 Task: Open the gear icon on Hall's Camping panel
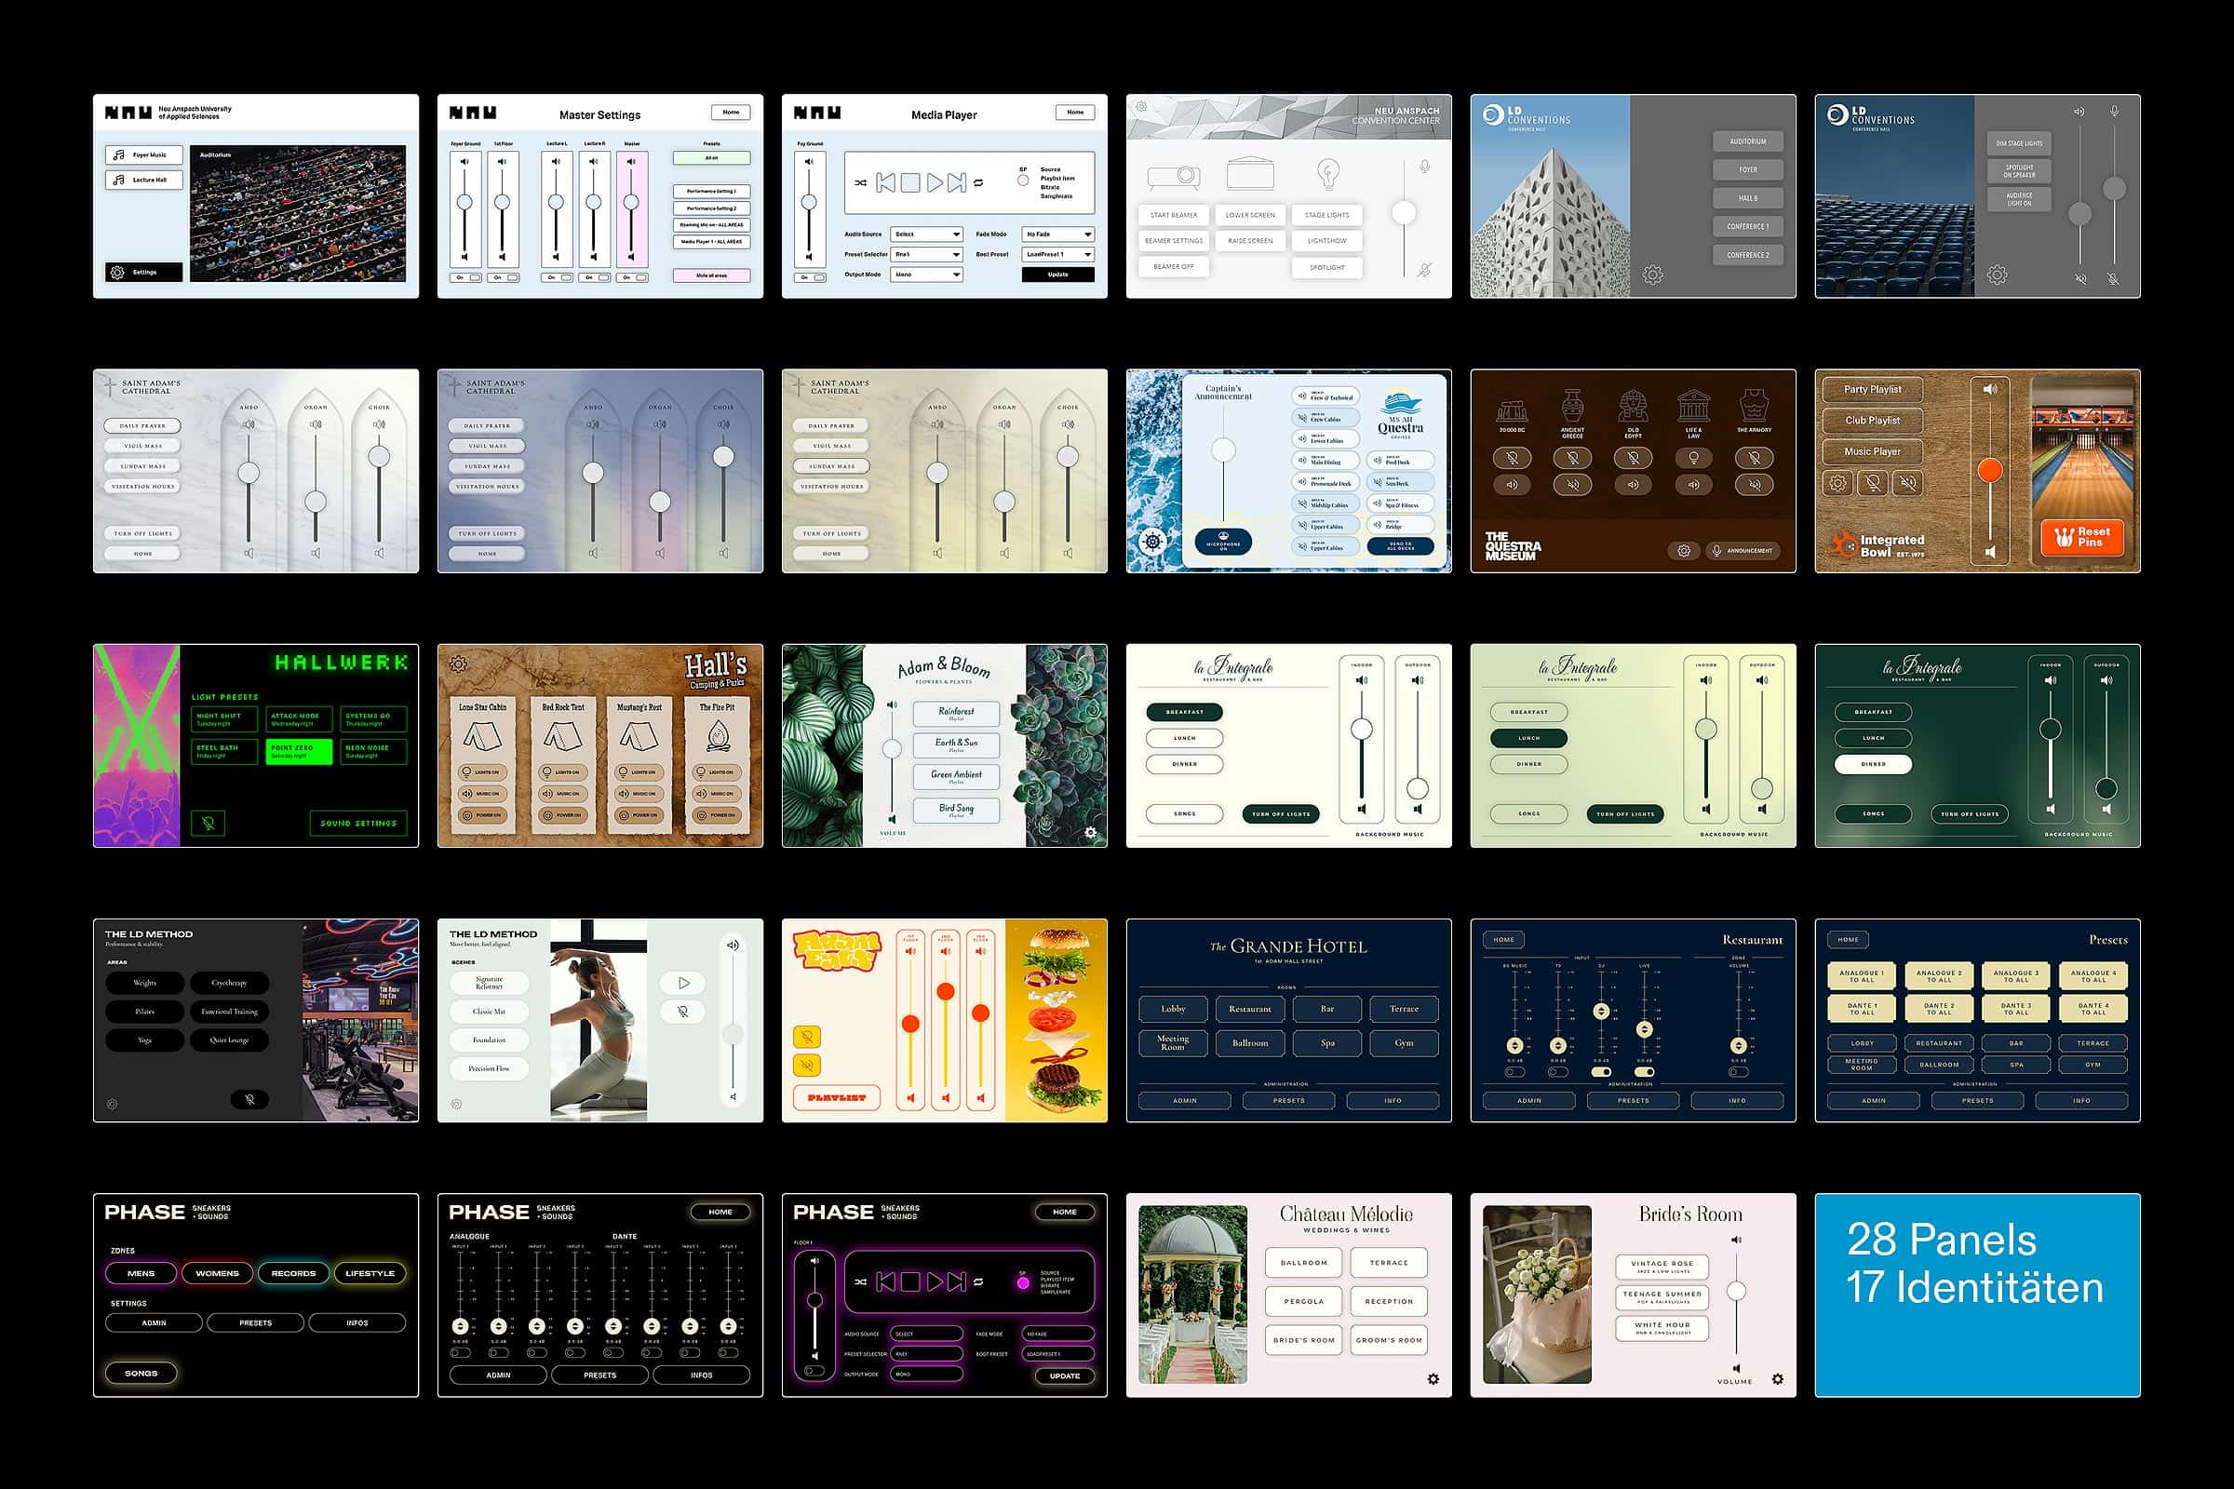tap(458, 664)
